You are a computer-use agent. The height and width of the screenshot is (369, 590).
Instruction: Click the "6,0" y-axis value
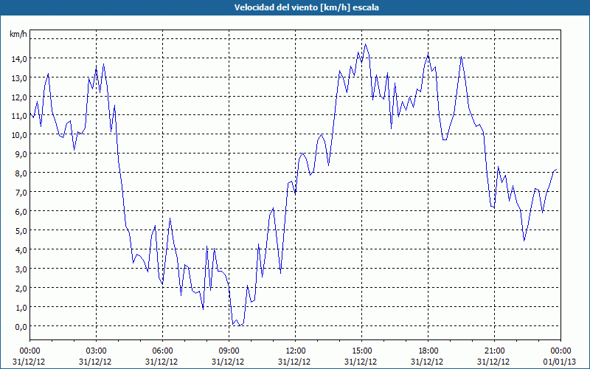coord(21,211)
